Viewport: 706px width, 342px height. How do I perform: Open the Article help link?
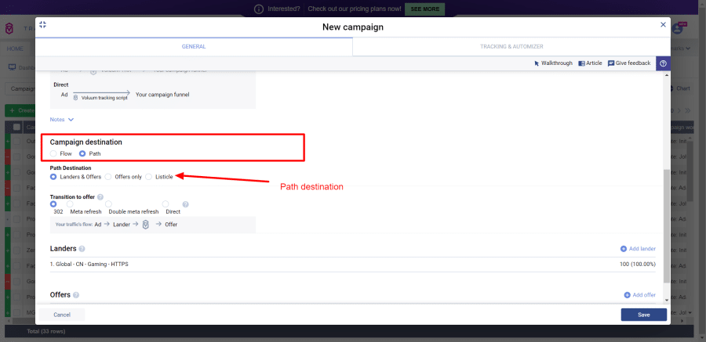[x=590, y=63]
